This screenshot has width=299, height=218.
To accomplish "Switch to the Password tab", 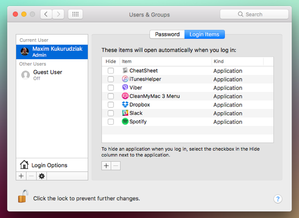I will click(167, 34).
